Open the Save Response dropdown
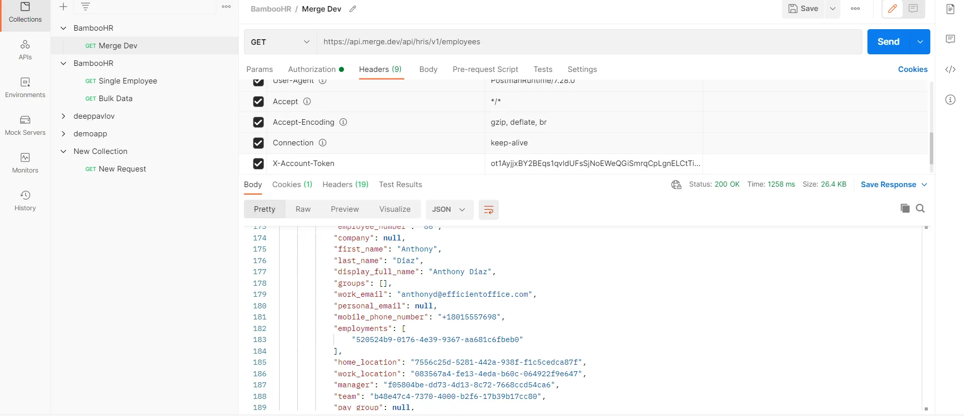The image size is (964, 419). 894,185
